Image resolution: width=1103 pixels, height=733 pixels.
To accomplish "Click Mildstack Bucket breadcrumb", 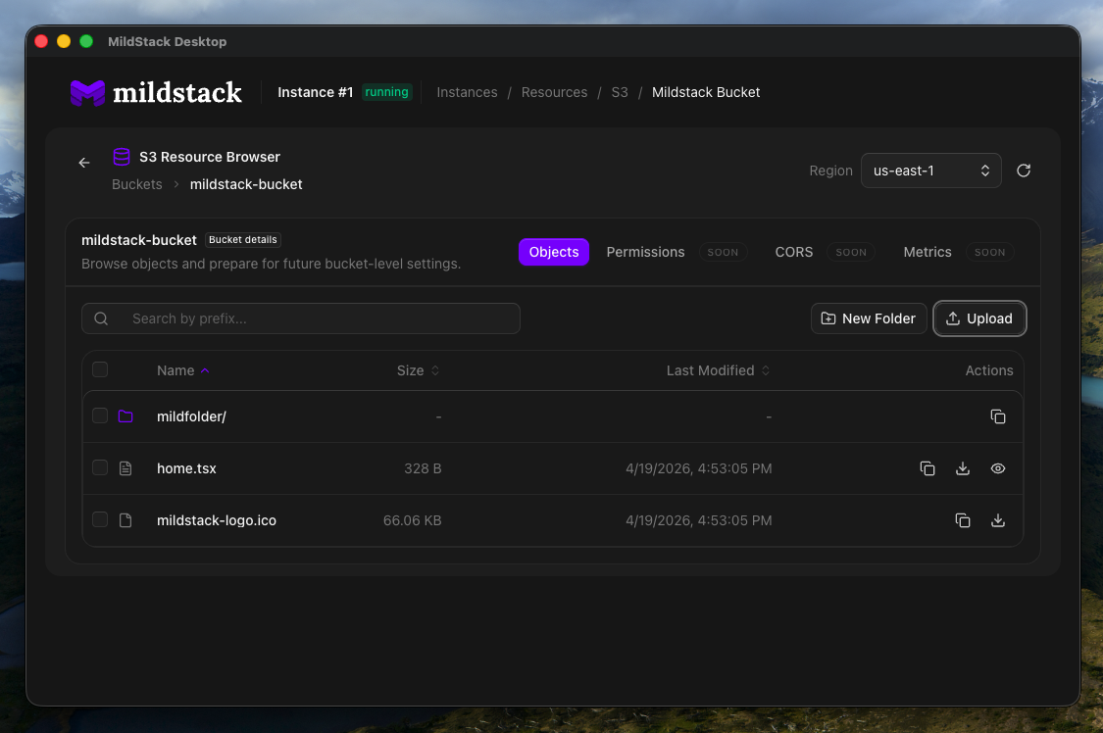I will [x=706, y=93].
